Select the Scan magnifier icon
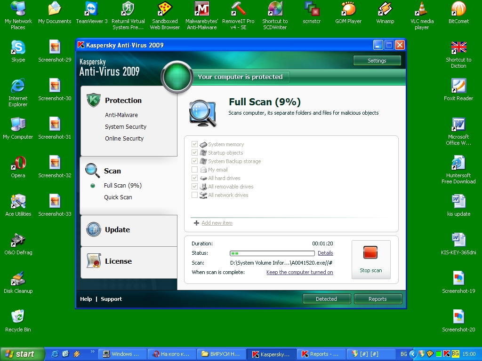The width and height of the screenshot is (482, 361). coord(93,171)
